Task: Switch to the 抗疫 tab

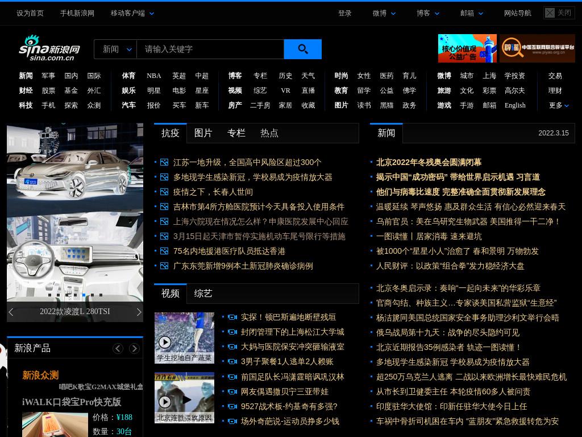Action: [x=171, y=133]
